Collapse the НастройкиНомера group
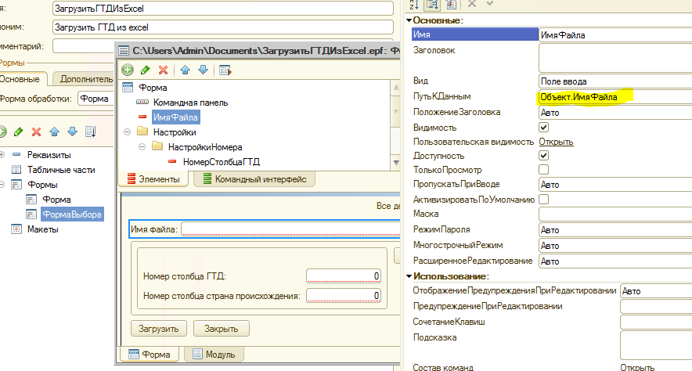The height and width of the screenshot is (371, 692). [142, 147]
